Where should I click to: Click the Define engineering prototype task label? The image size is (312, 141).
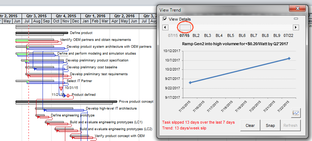[72, 115]
